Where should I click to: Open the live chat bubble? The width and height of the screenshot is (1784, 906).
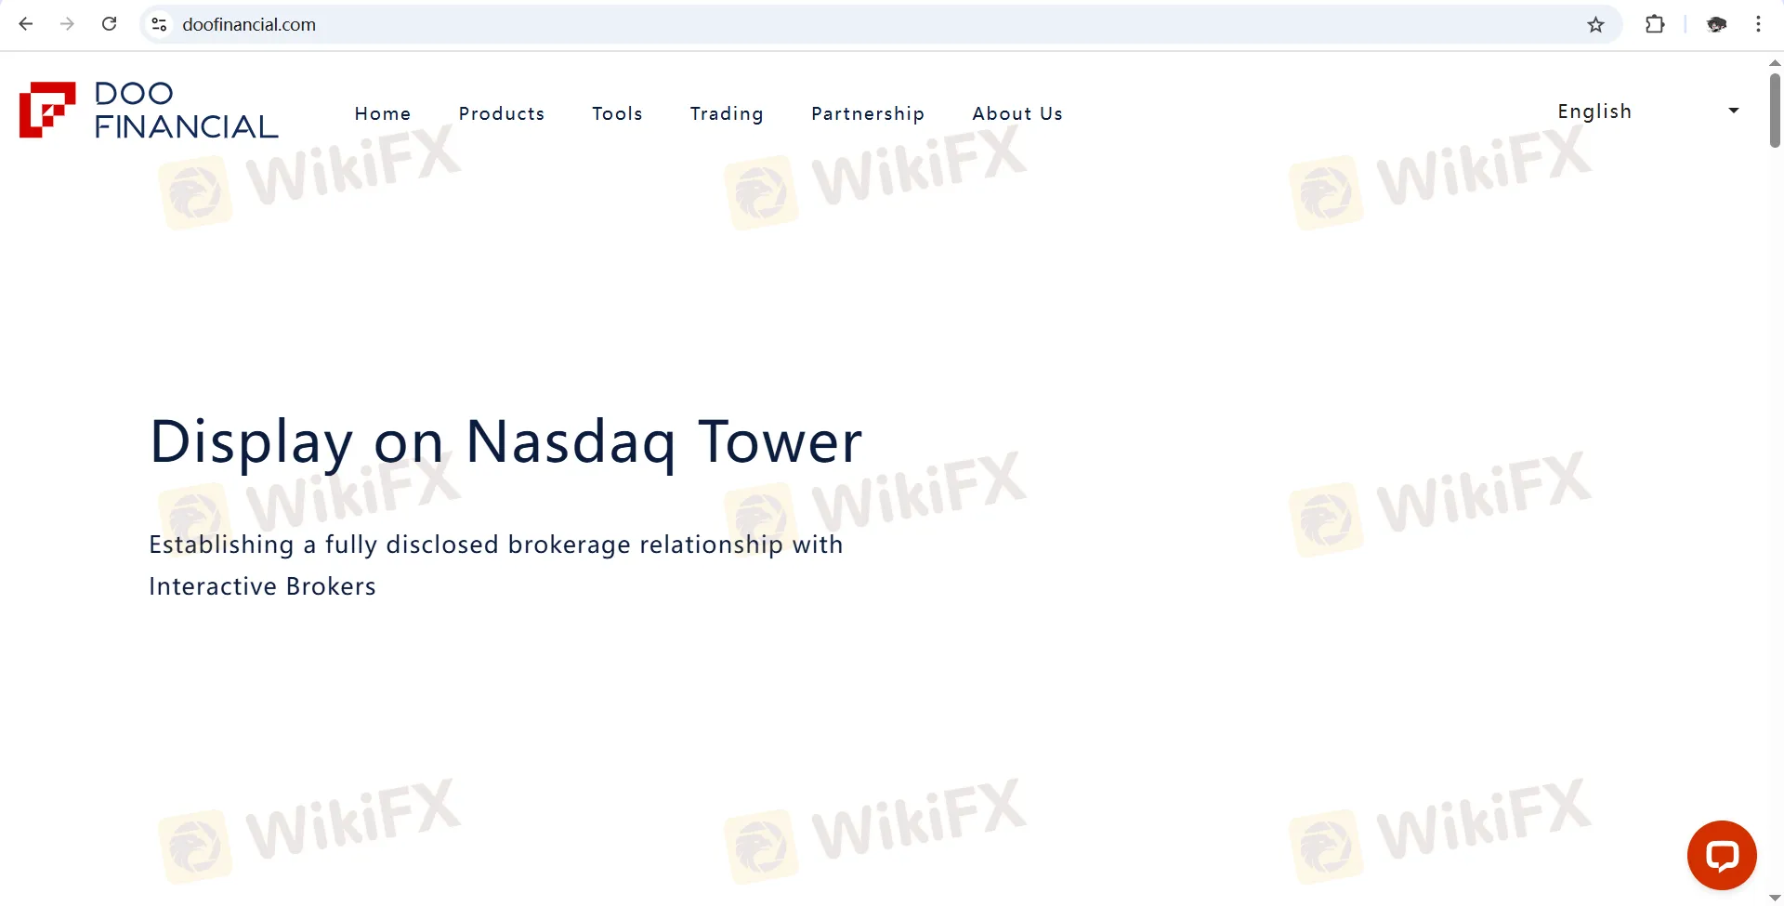click(x=1721, y=855)
